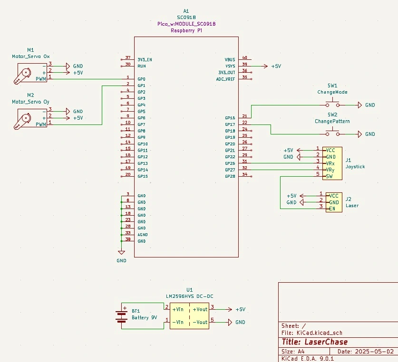This screenshot has width=398, height=362.
Task: Click the 'AGND' pin label
Action: 143,235
